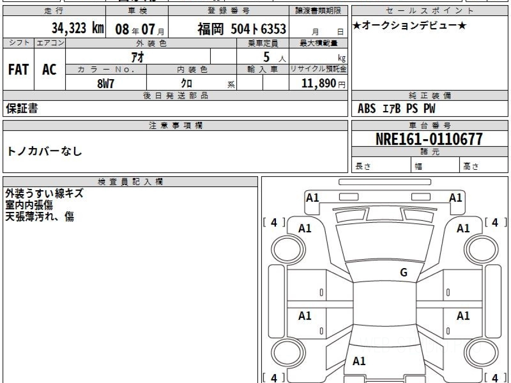Click the 車検 header cell

[x=137, y=11]
